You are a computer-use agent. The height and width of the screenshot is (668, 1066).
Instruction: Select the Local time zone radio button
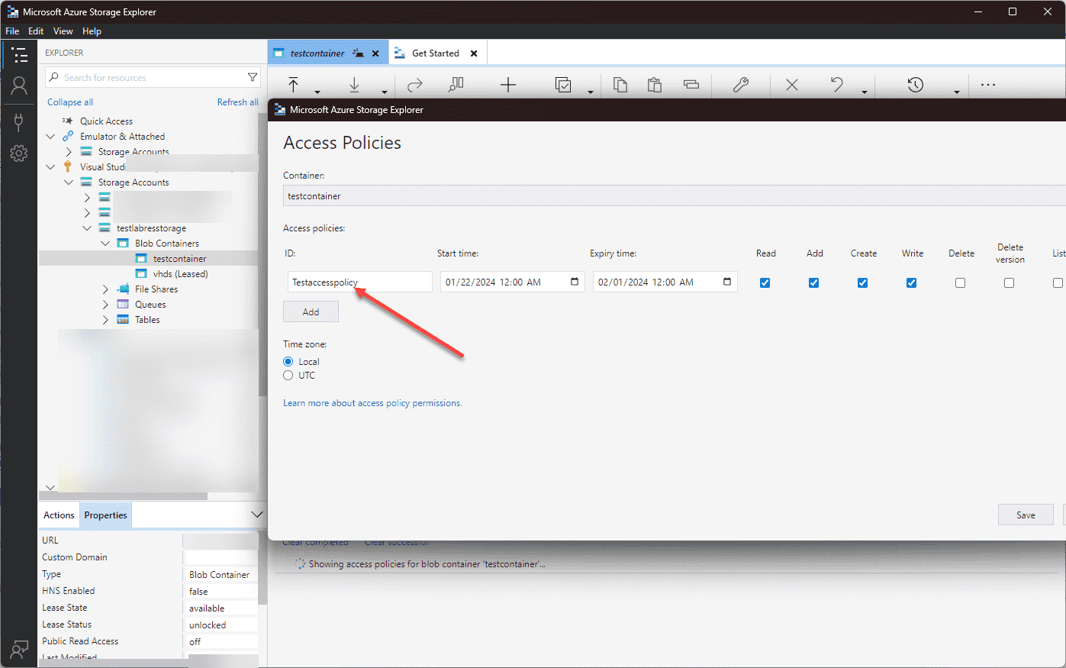point(288,361)
